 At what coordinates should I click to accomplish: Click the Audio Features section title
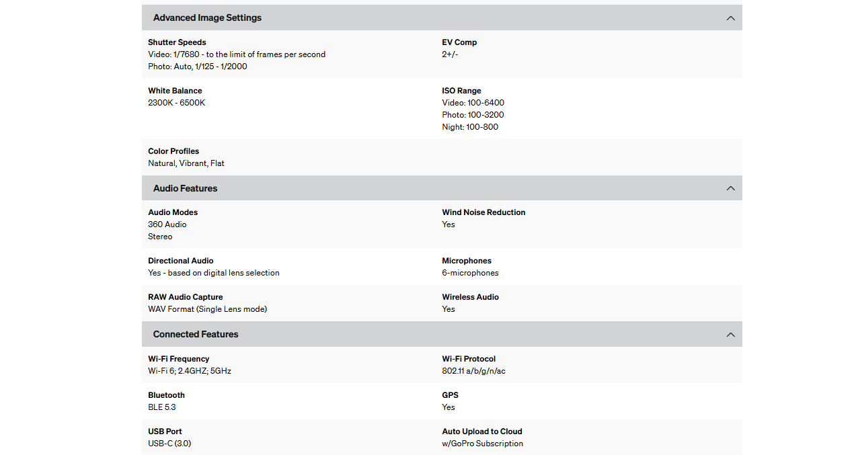185,189
